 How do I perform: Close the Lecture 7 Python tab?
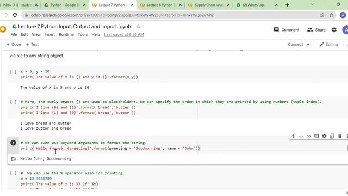132,5
